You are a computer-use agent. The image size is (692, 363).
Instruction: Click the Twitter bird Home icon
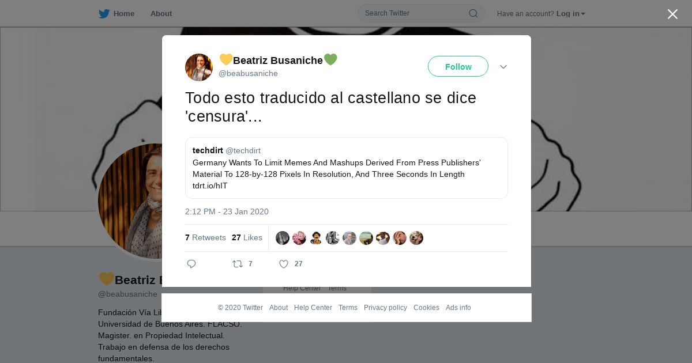(x=104, y=14)
